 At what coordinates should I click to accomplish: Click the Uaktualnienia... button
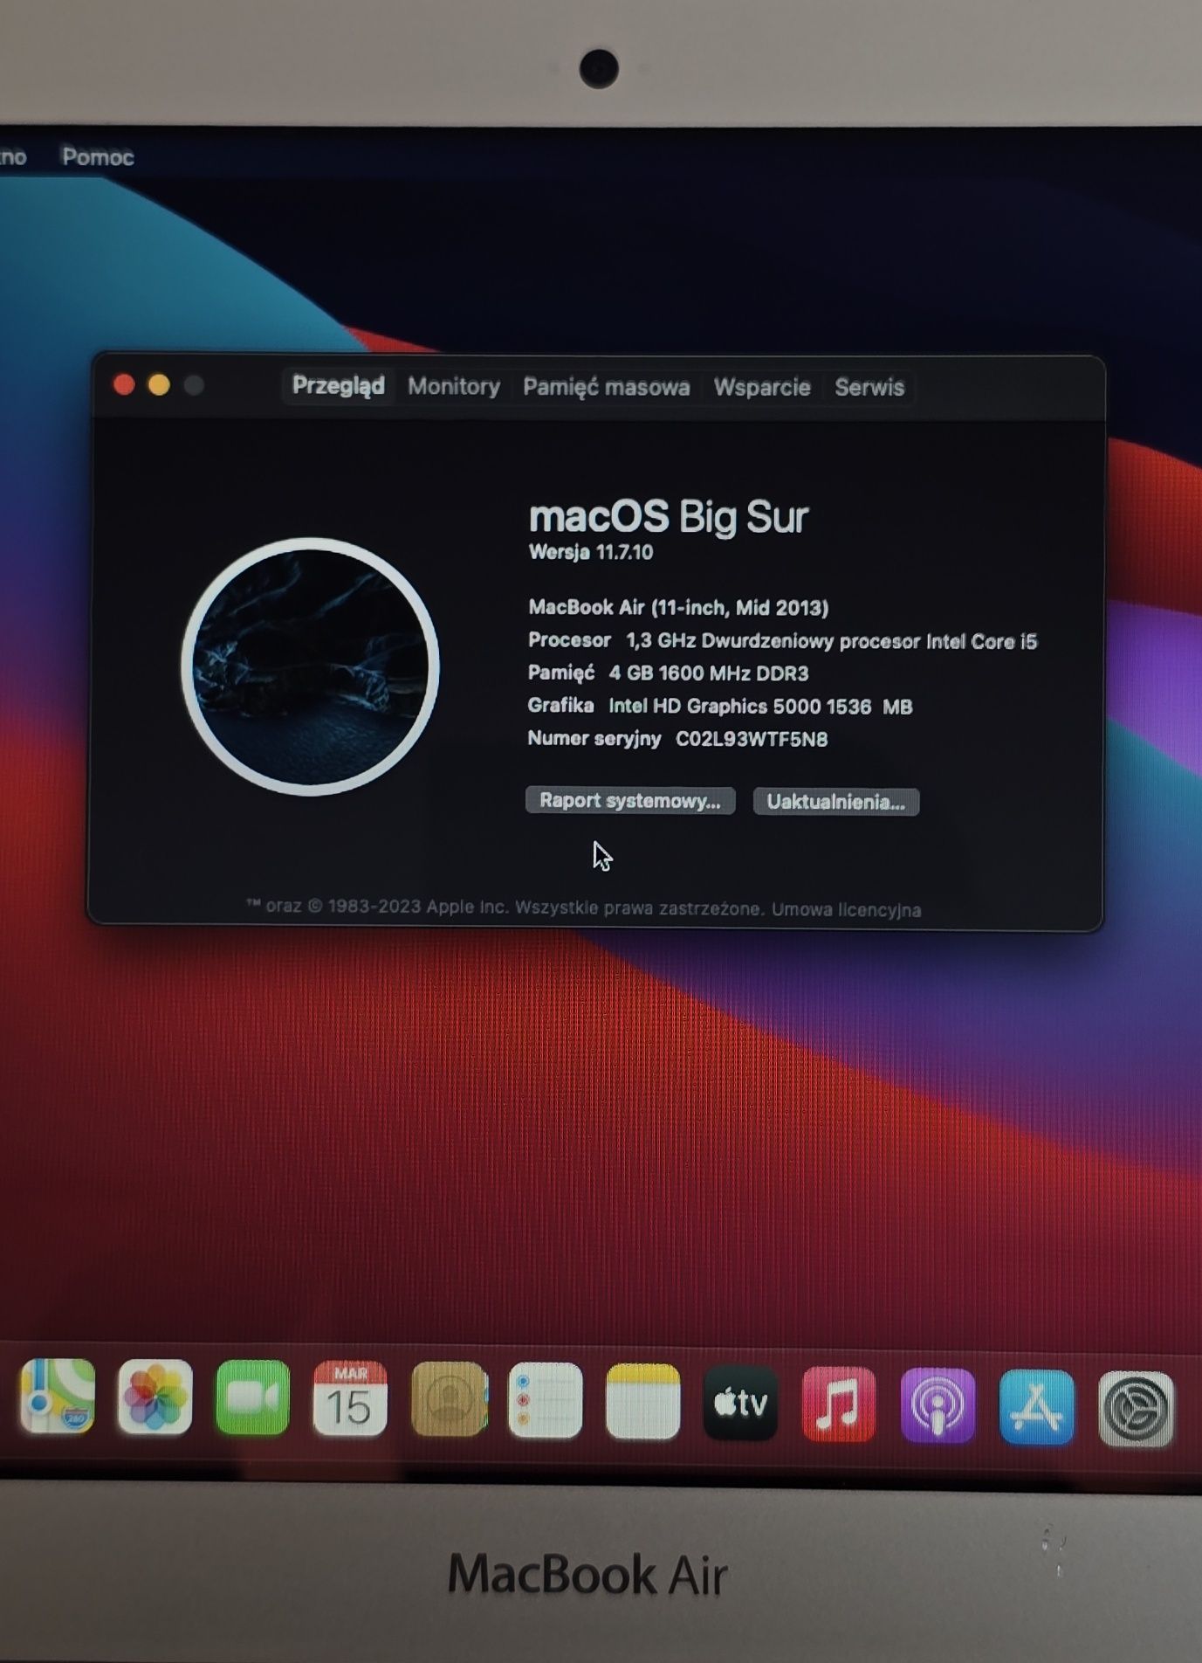click(836, 802)
